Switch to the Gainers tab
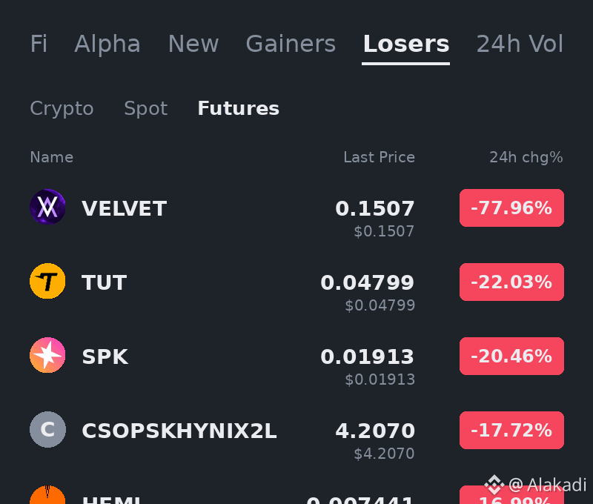593x504 pixels. pyautogui.click(x=291, y=44)
